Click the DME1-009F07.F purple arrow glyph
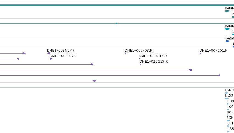Screen dimensions: 234x133 51,59
